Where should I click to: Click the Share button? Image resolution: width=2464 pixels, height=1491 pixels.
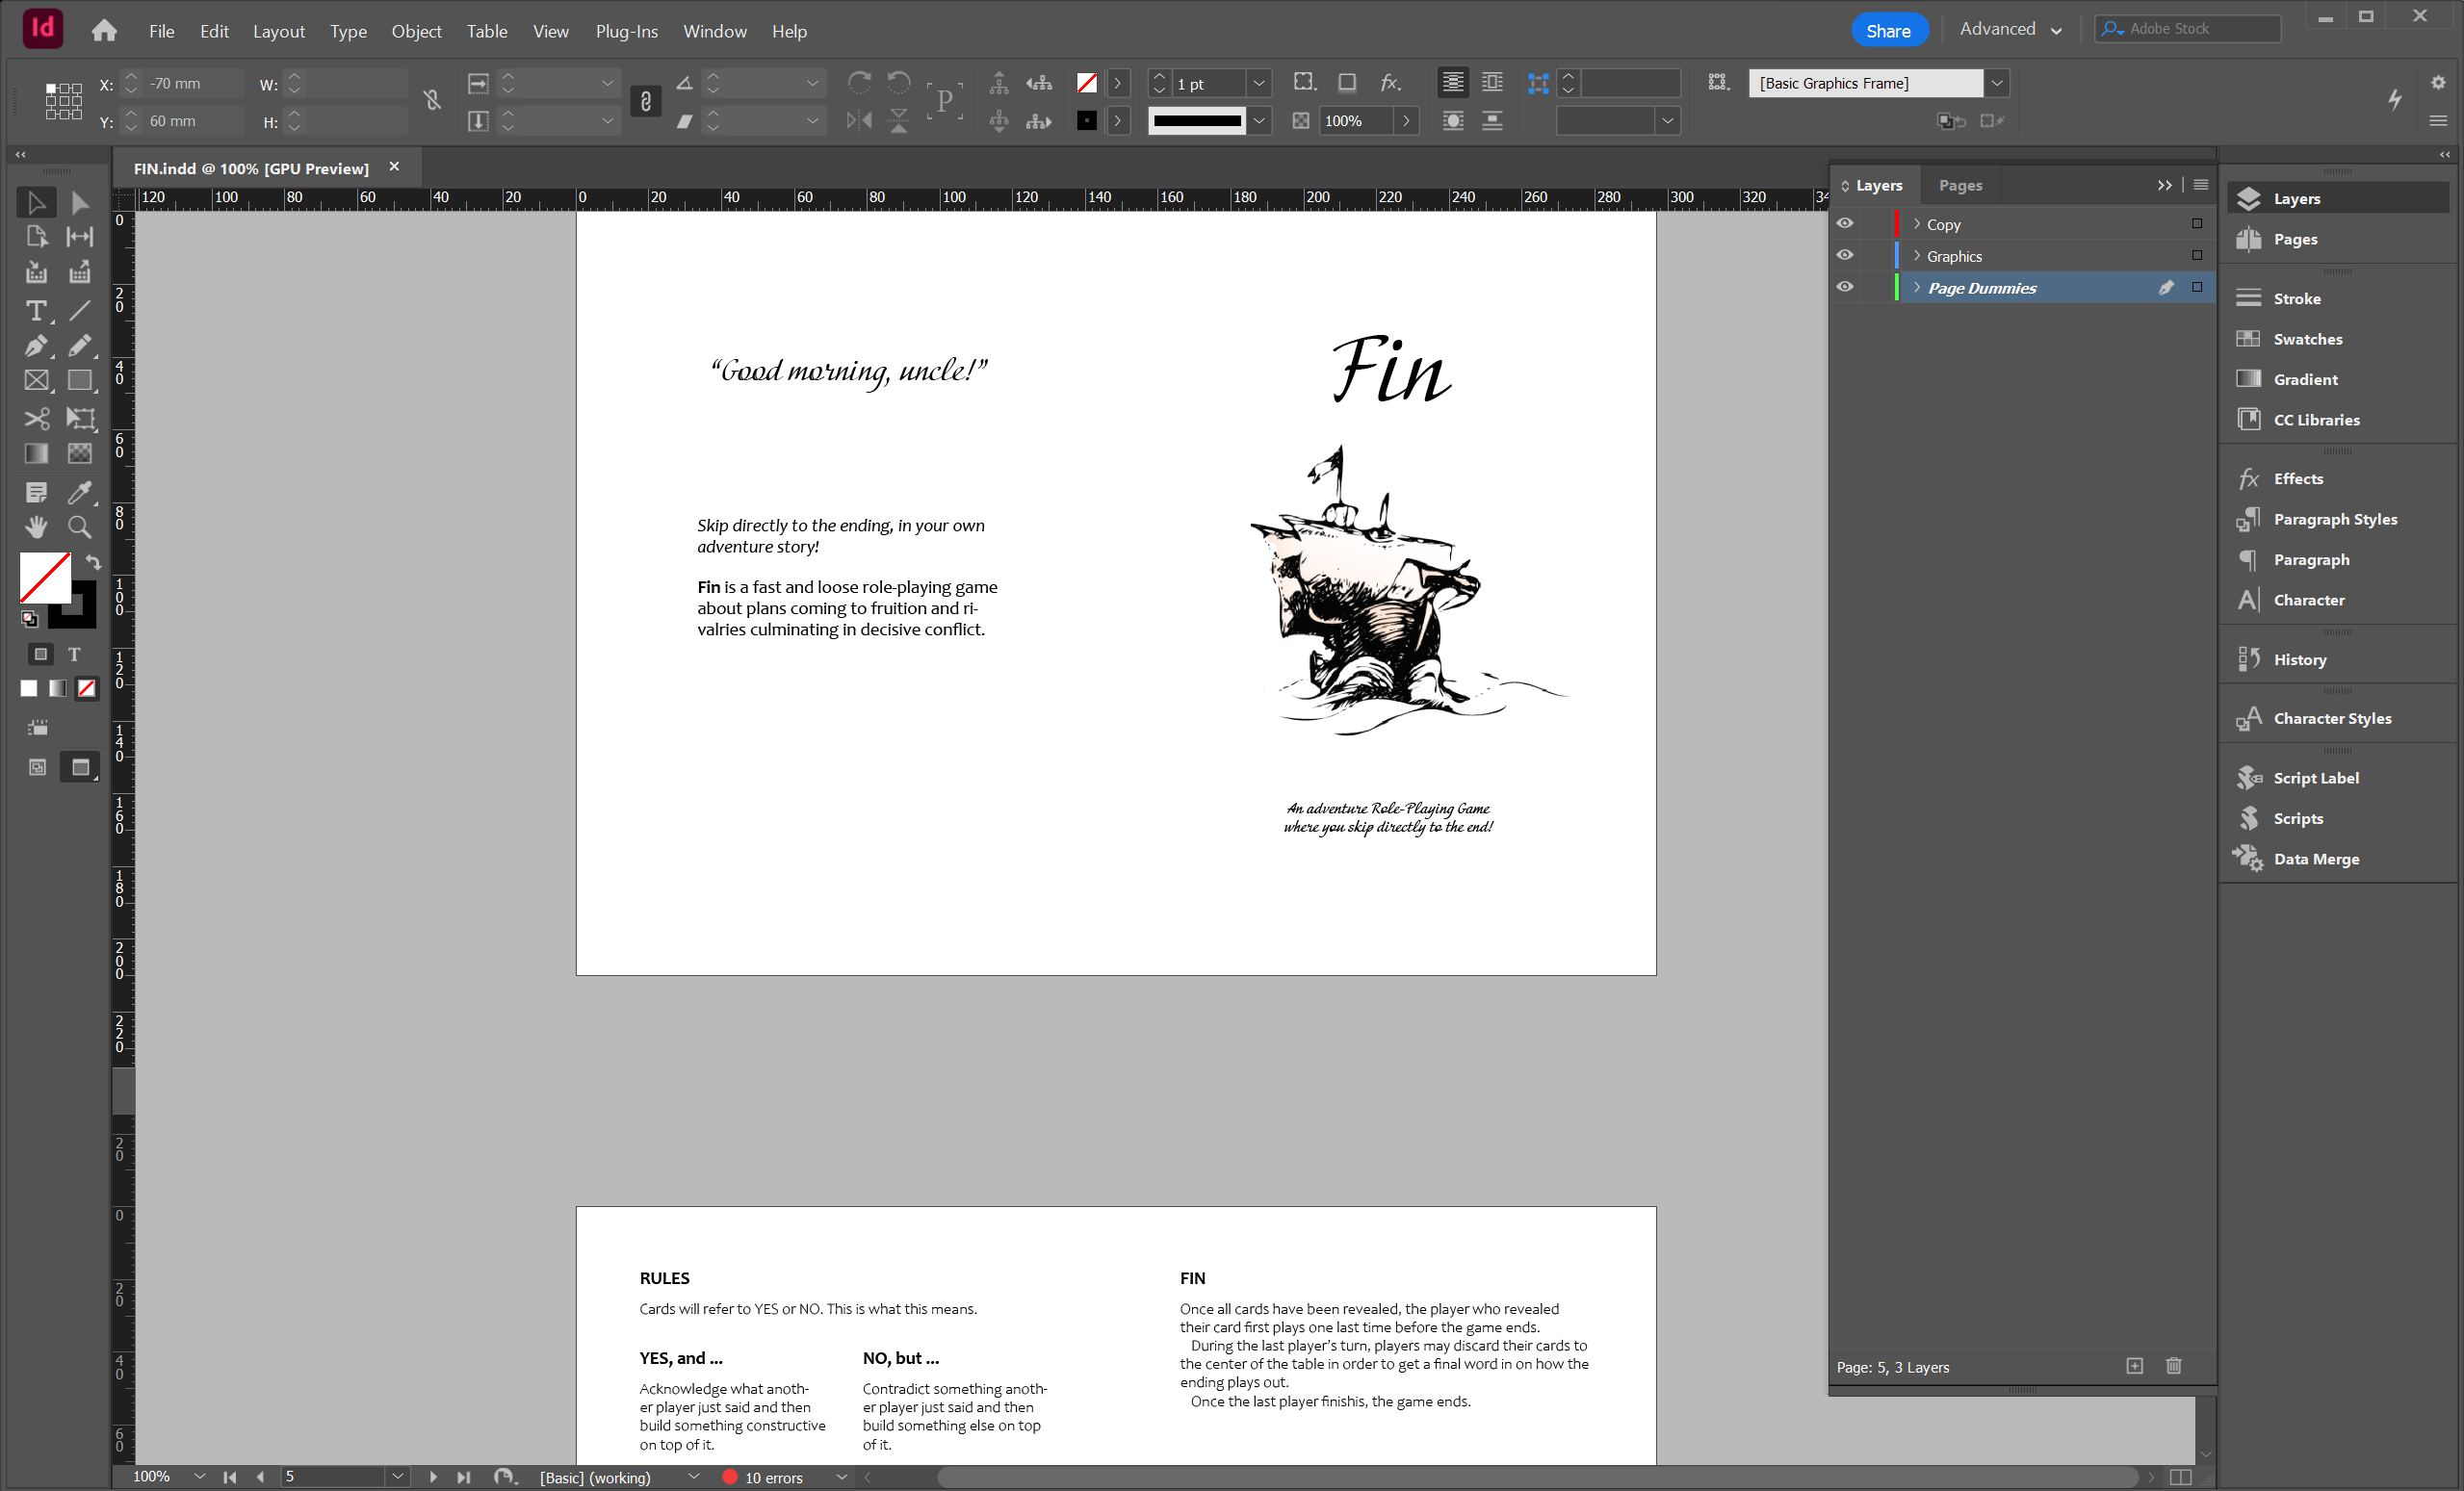[1887, 30]
